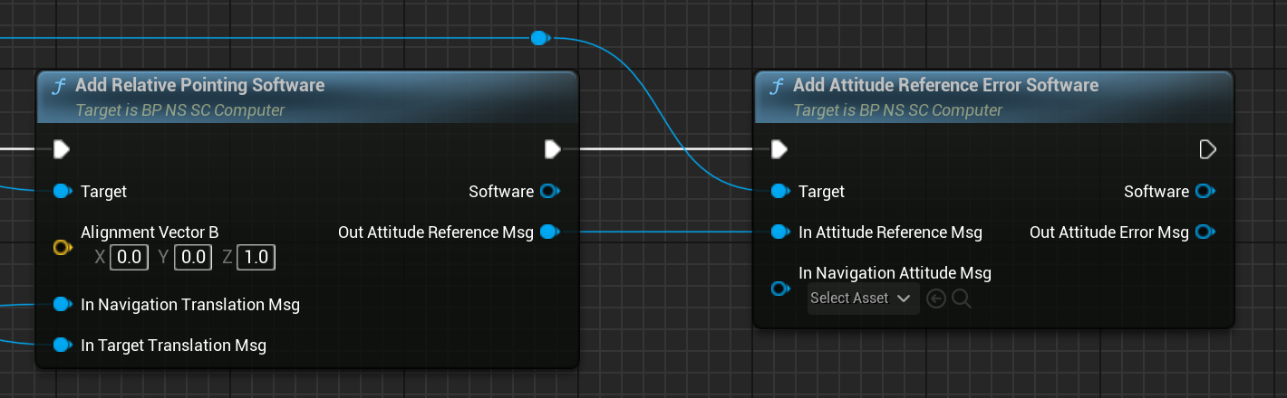Click the Out Attitude Reference Msg output pin

pos(549,232)
